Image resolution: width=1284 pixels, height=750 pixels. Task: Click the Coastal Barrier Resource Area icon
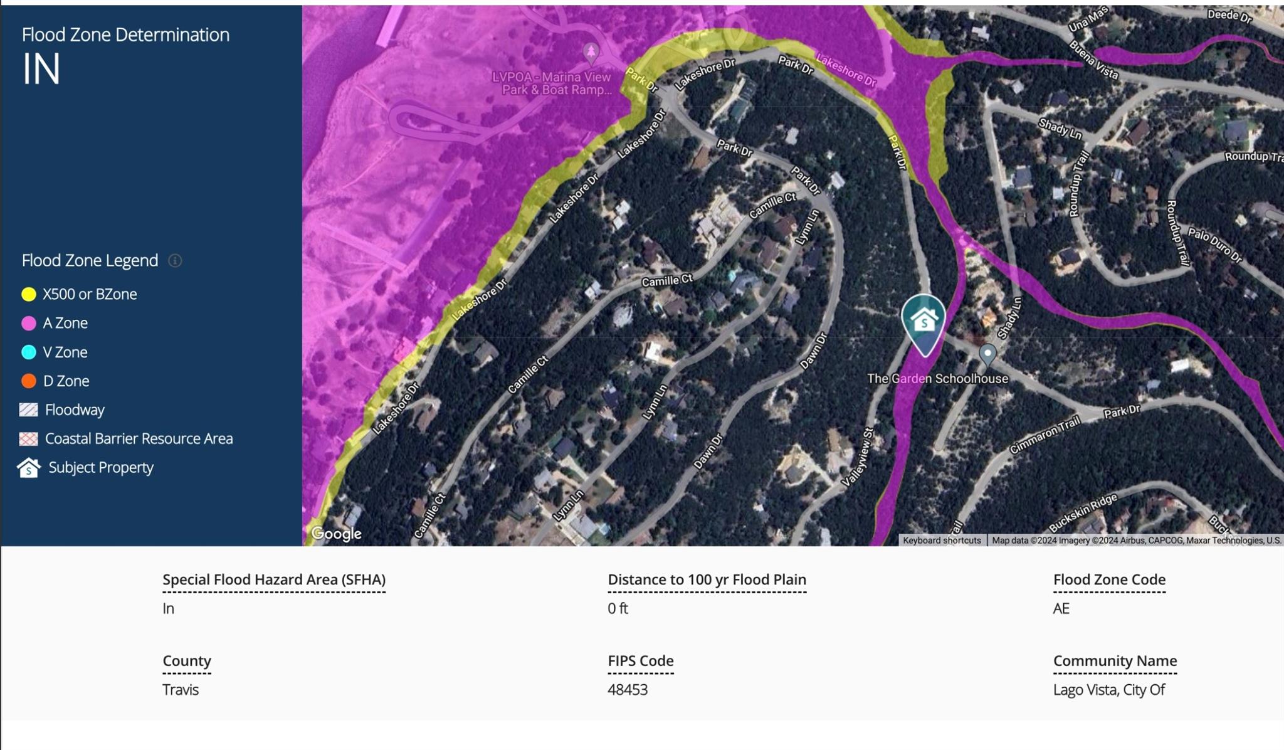point(28,439)
